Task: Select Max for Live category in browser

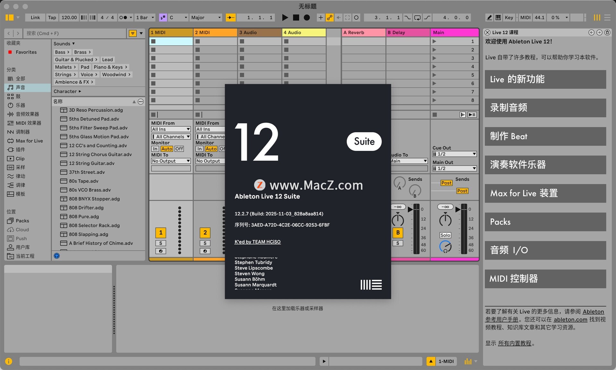Action: click(29, 141)
